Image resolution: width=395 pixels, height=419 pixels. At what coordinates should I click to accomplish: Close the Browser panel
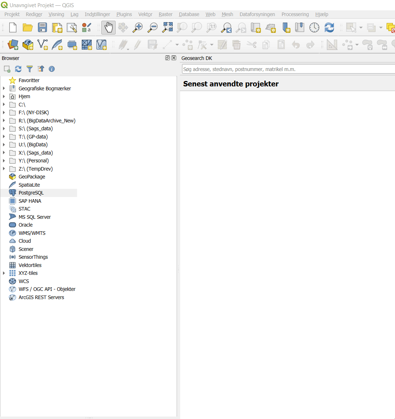point(174,58)
